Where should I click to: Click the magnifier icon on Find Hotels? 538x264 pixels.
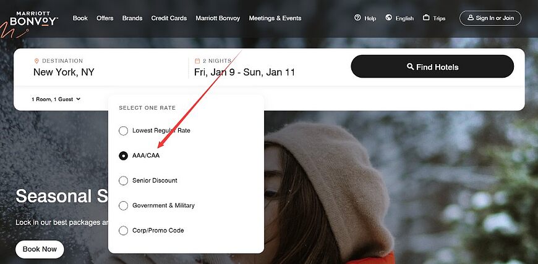coord(410,67)
